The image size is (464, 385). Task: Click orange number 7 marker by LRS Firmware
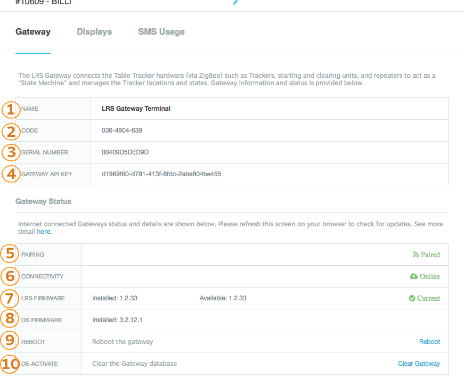coord(10,298)
